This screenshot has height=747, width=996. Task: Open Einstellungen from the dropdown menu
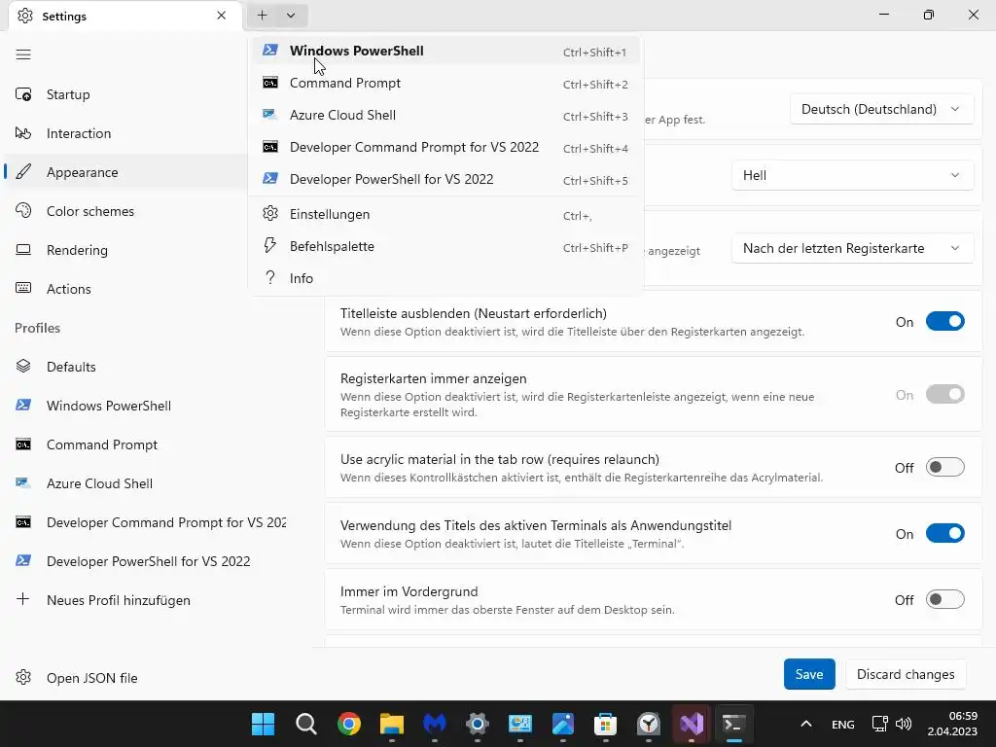445,214
